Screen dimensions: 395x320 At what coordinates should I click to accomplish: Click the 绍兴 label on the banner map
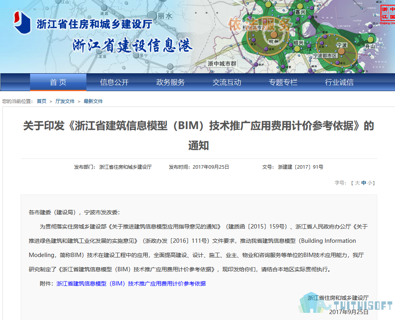coord(298,42)
